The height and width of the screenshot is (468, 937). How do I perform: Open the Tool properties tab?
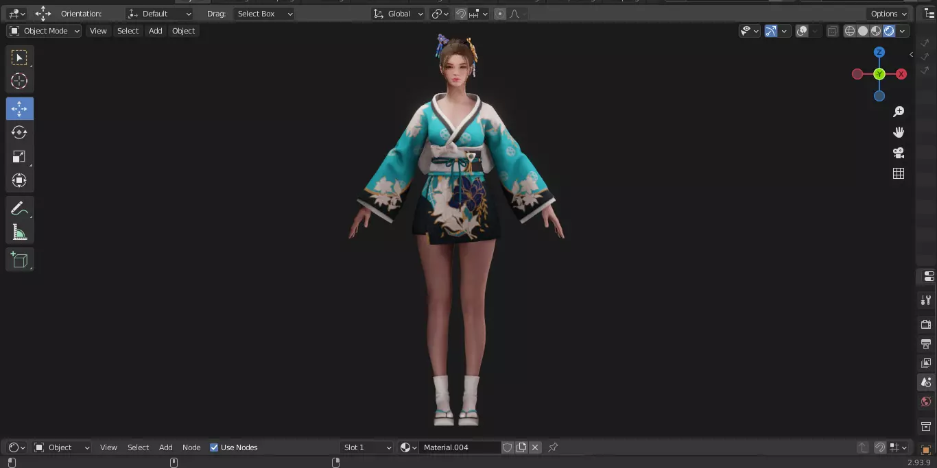pyautogui.click(x=926, y=300)
